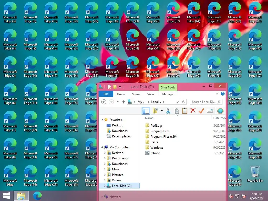
Task: Open the View ribbon tab
Action: pos(150,94)
